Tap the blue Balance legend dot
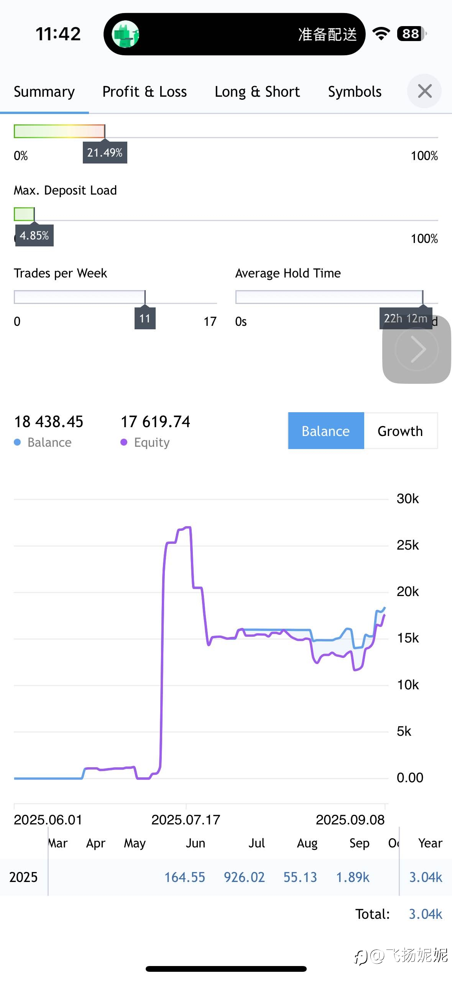452x981 pixels. tap(17, 442)
